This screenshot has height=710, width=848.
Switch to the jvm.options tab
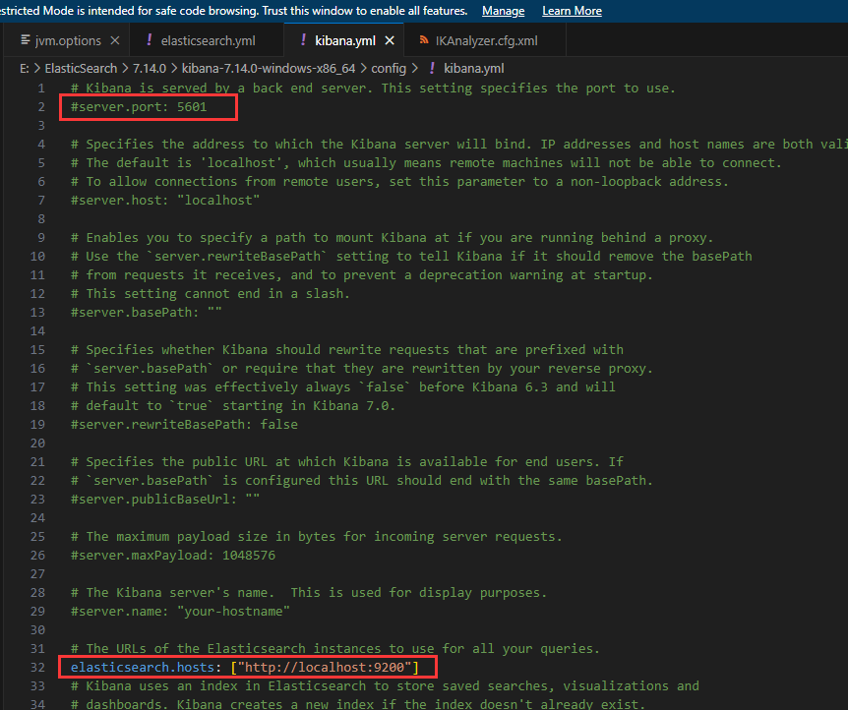coord(67,40)
